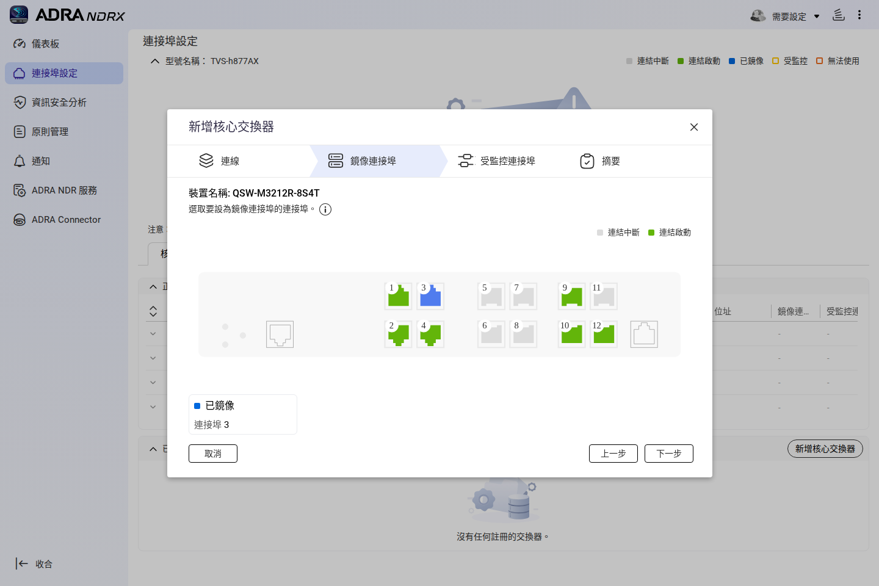Select switch port 1 icon
This screenshot has width=879, height=586.
coord(399,296)
